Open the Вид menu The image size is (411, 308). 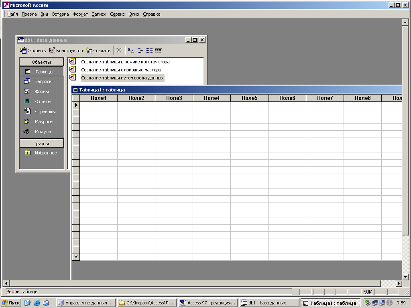[44, 14]
